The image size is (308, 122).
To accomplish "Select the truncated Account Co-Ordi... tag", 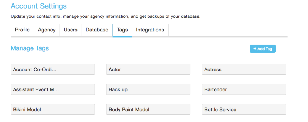I will pyautogui.click(x=53, y=69).
